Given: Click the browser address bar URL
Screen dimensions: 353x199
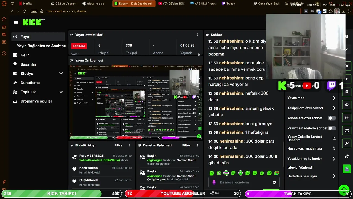Looking at the screenshot, I should click(x=66, y=11).
